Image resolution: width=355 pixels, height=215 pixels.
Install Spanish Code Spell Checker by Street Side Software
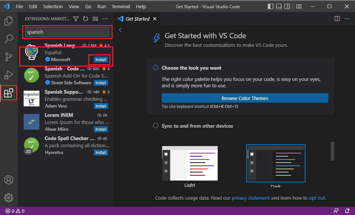pos(101,83)
